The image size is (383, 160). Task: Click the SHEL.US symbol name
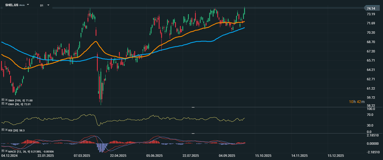coord(12,5)
